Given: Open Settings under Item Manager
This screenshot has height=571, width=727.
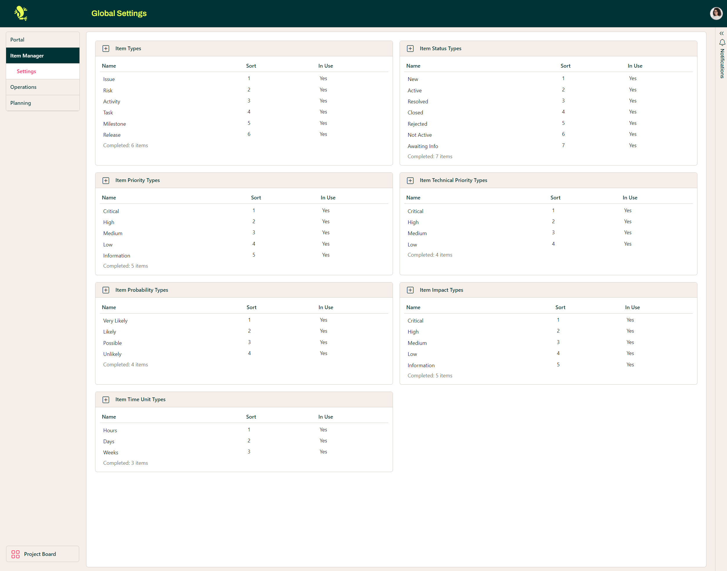Looking at the screenshot, I should 26,71.
